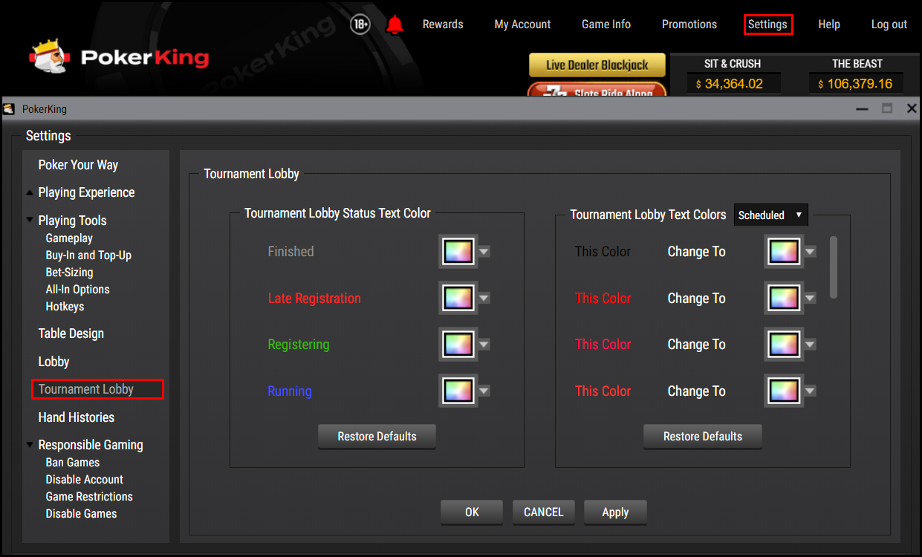Open the Scheduled dropdown
922x557 pixels.
point(770,215)
